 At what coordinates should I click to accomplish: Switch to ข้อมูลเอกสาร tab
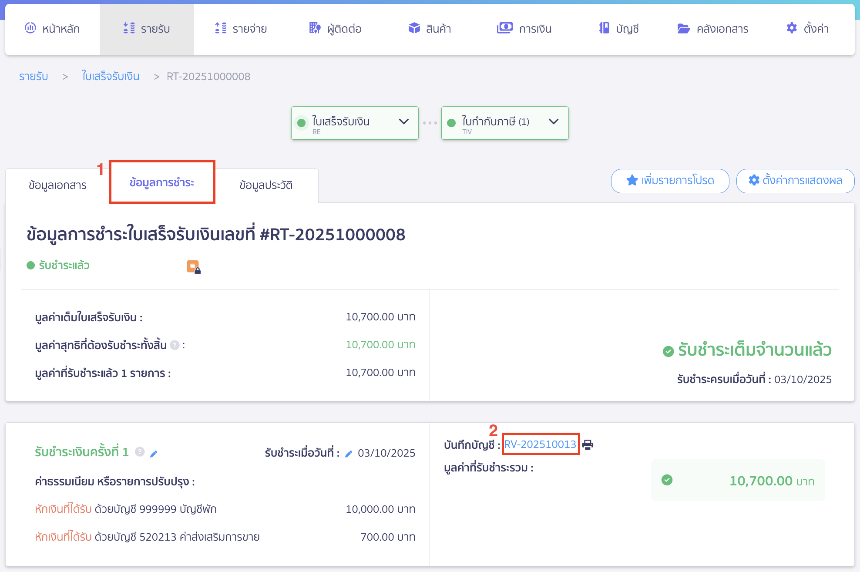point(57,185)
